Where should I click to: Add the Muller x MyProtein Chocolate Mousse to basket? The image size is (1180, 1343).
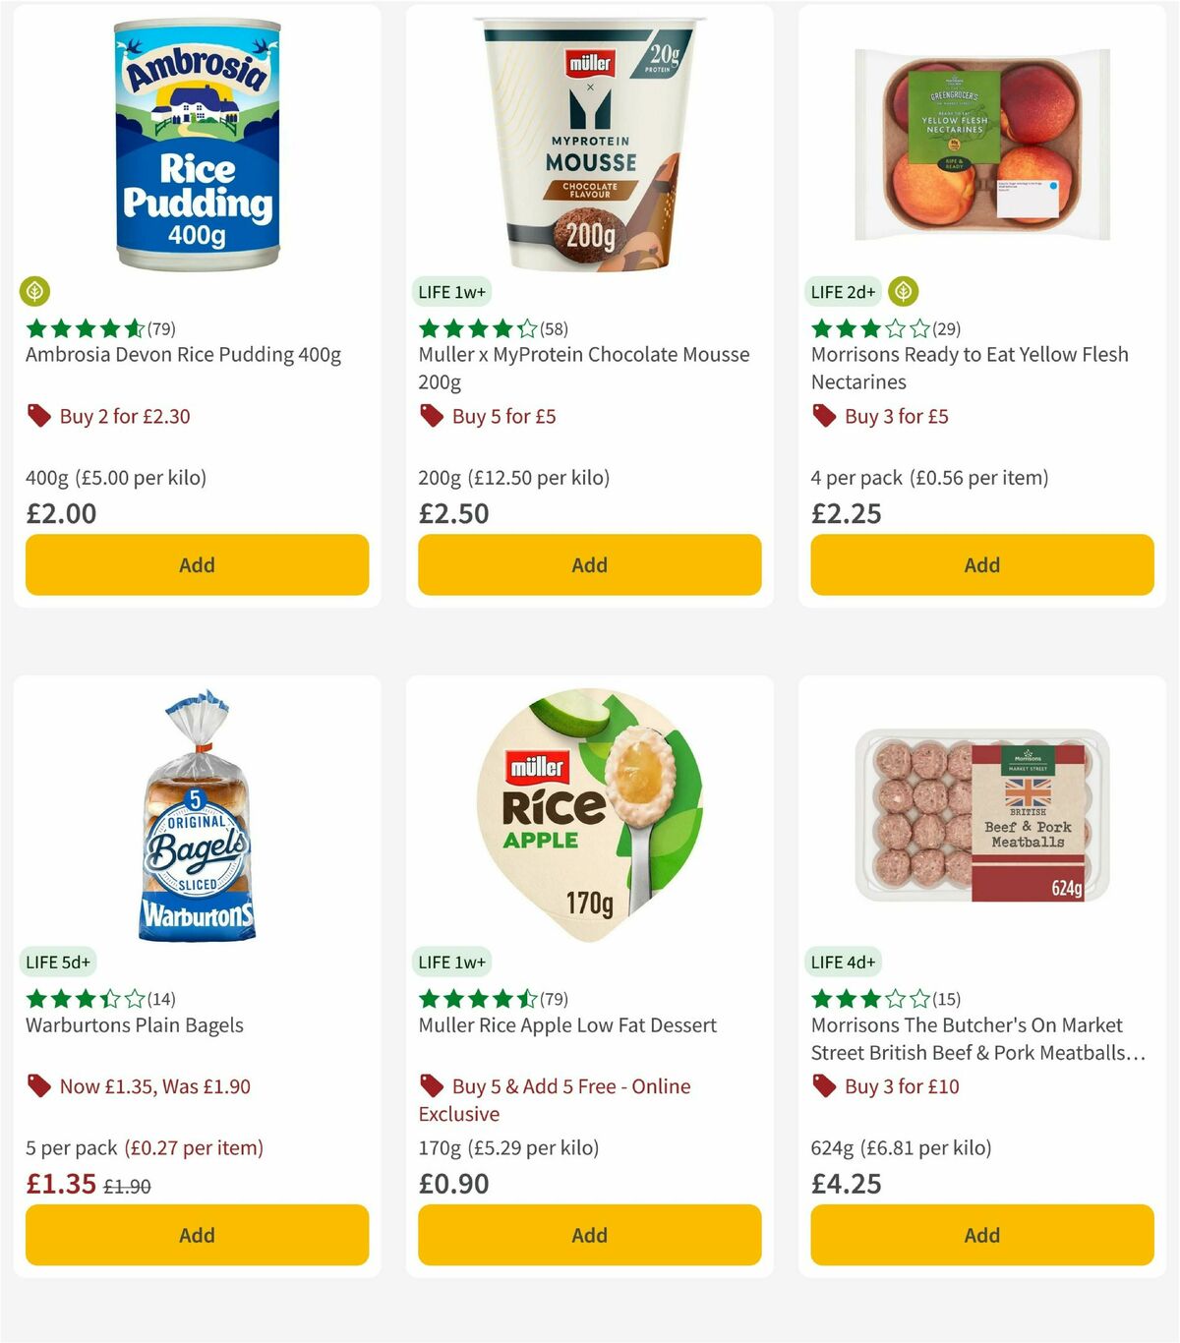[589, 564]
